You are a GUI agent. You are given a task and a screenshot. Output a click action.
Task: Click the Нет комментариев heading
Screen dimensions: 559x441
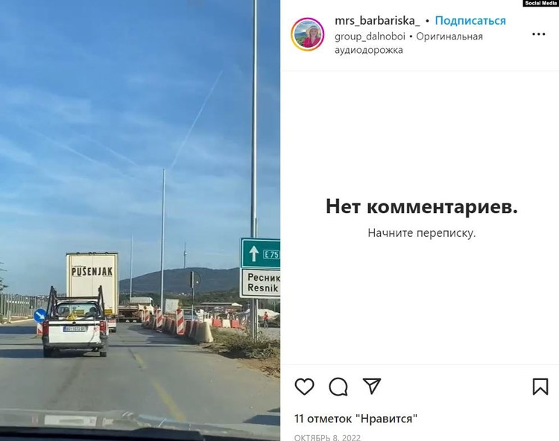(421, 206)
